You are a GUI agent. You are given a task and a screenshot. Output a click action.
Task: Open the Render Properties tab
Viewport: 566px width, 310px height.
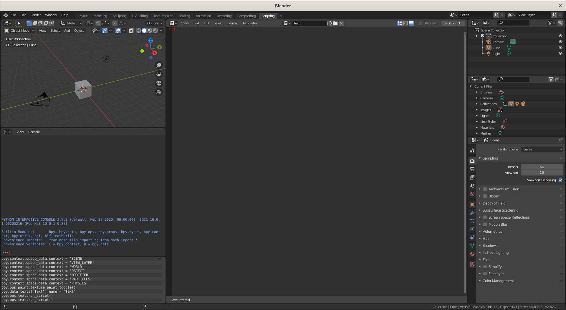point(472,161)
